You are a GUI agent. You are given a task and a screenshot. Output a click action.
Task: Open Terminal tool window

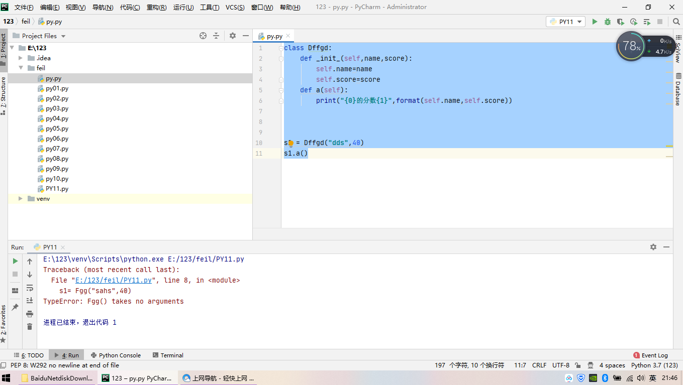[168, 355]
